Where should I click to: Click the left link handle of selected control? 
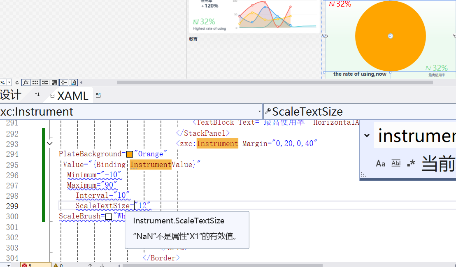tap(325, 36)
